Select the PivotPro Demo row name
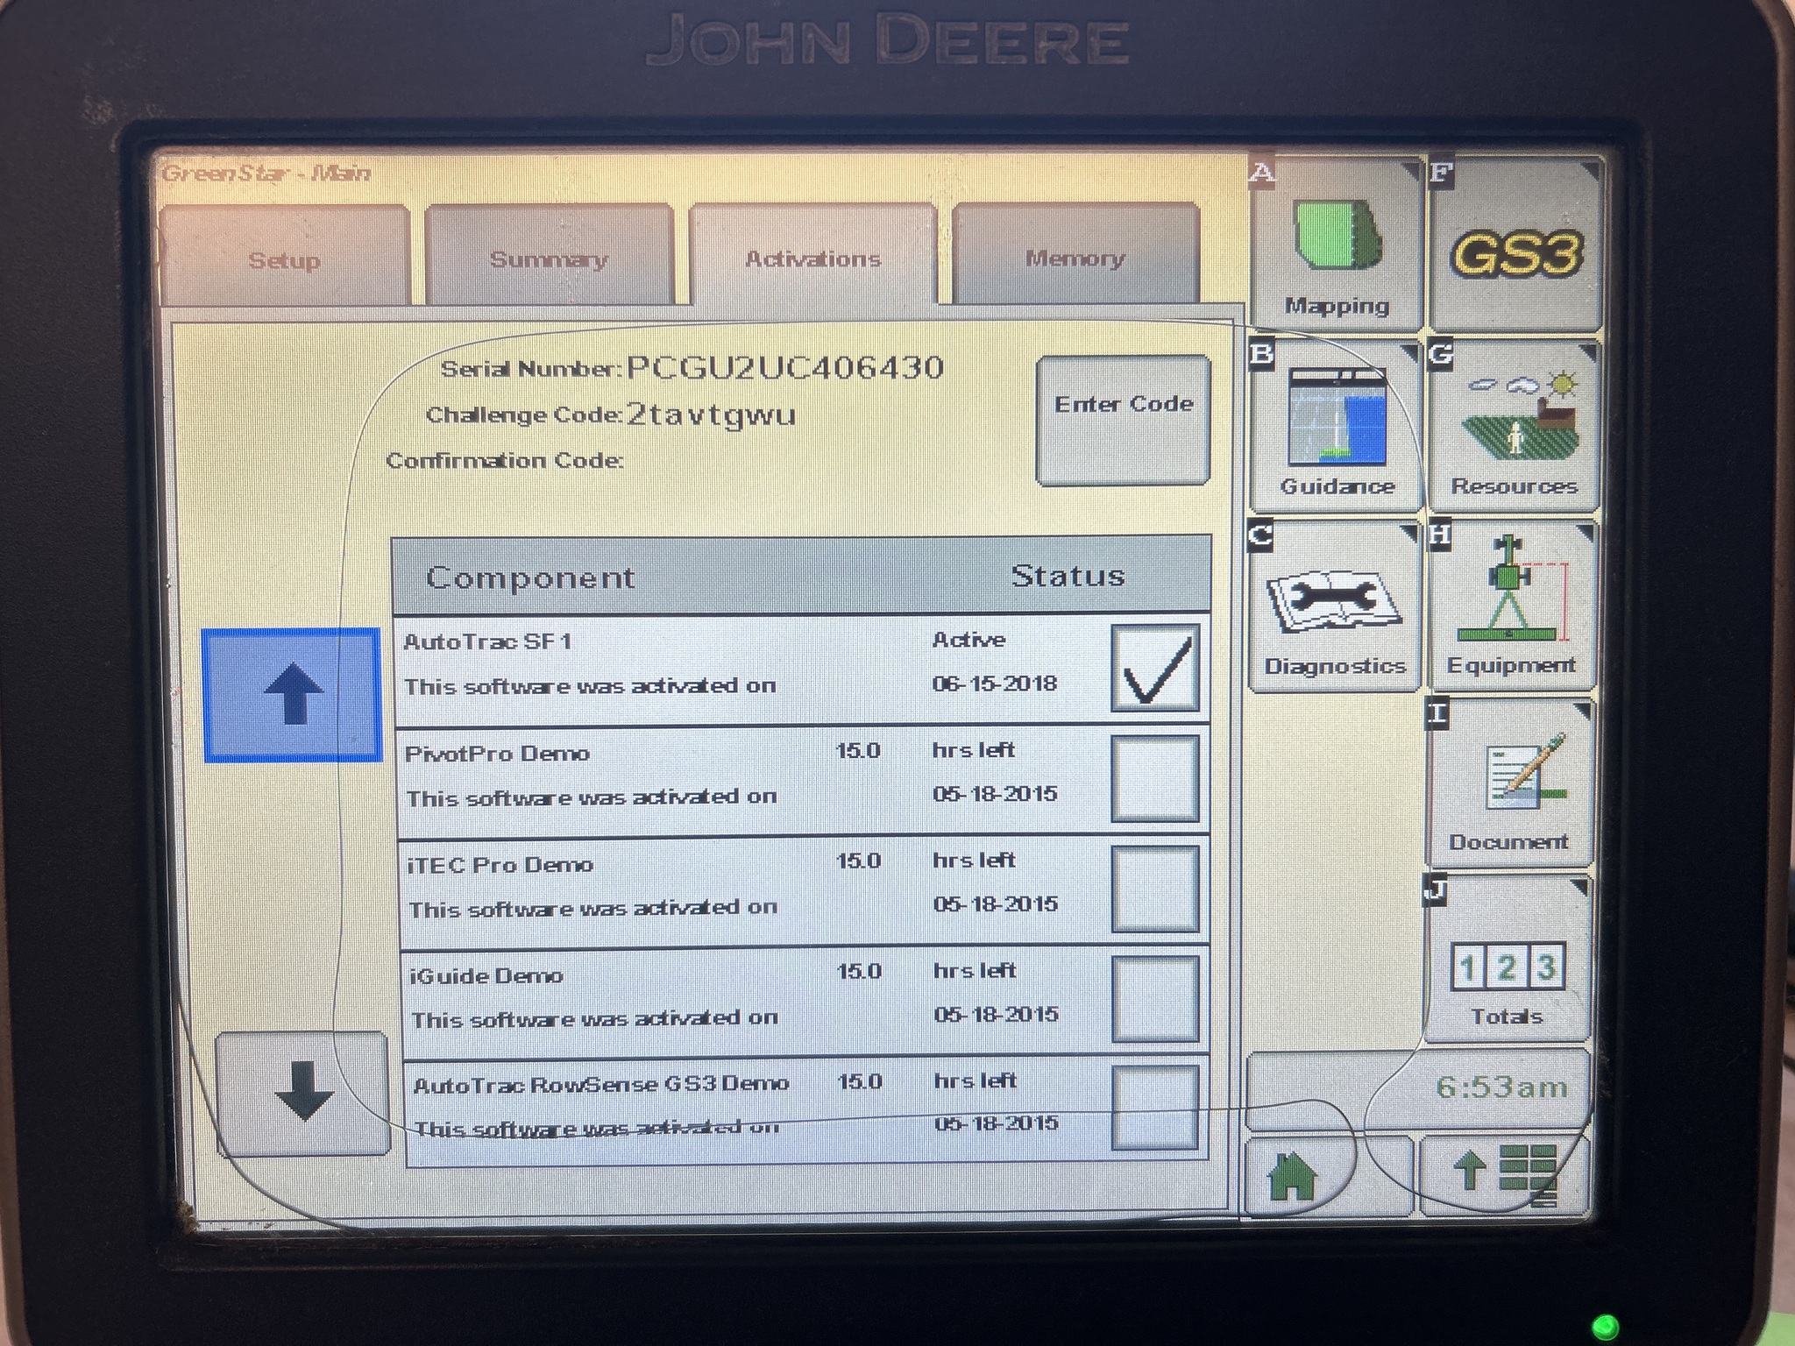 (x=497, y=754)
